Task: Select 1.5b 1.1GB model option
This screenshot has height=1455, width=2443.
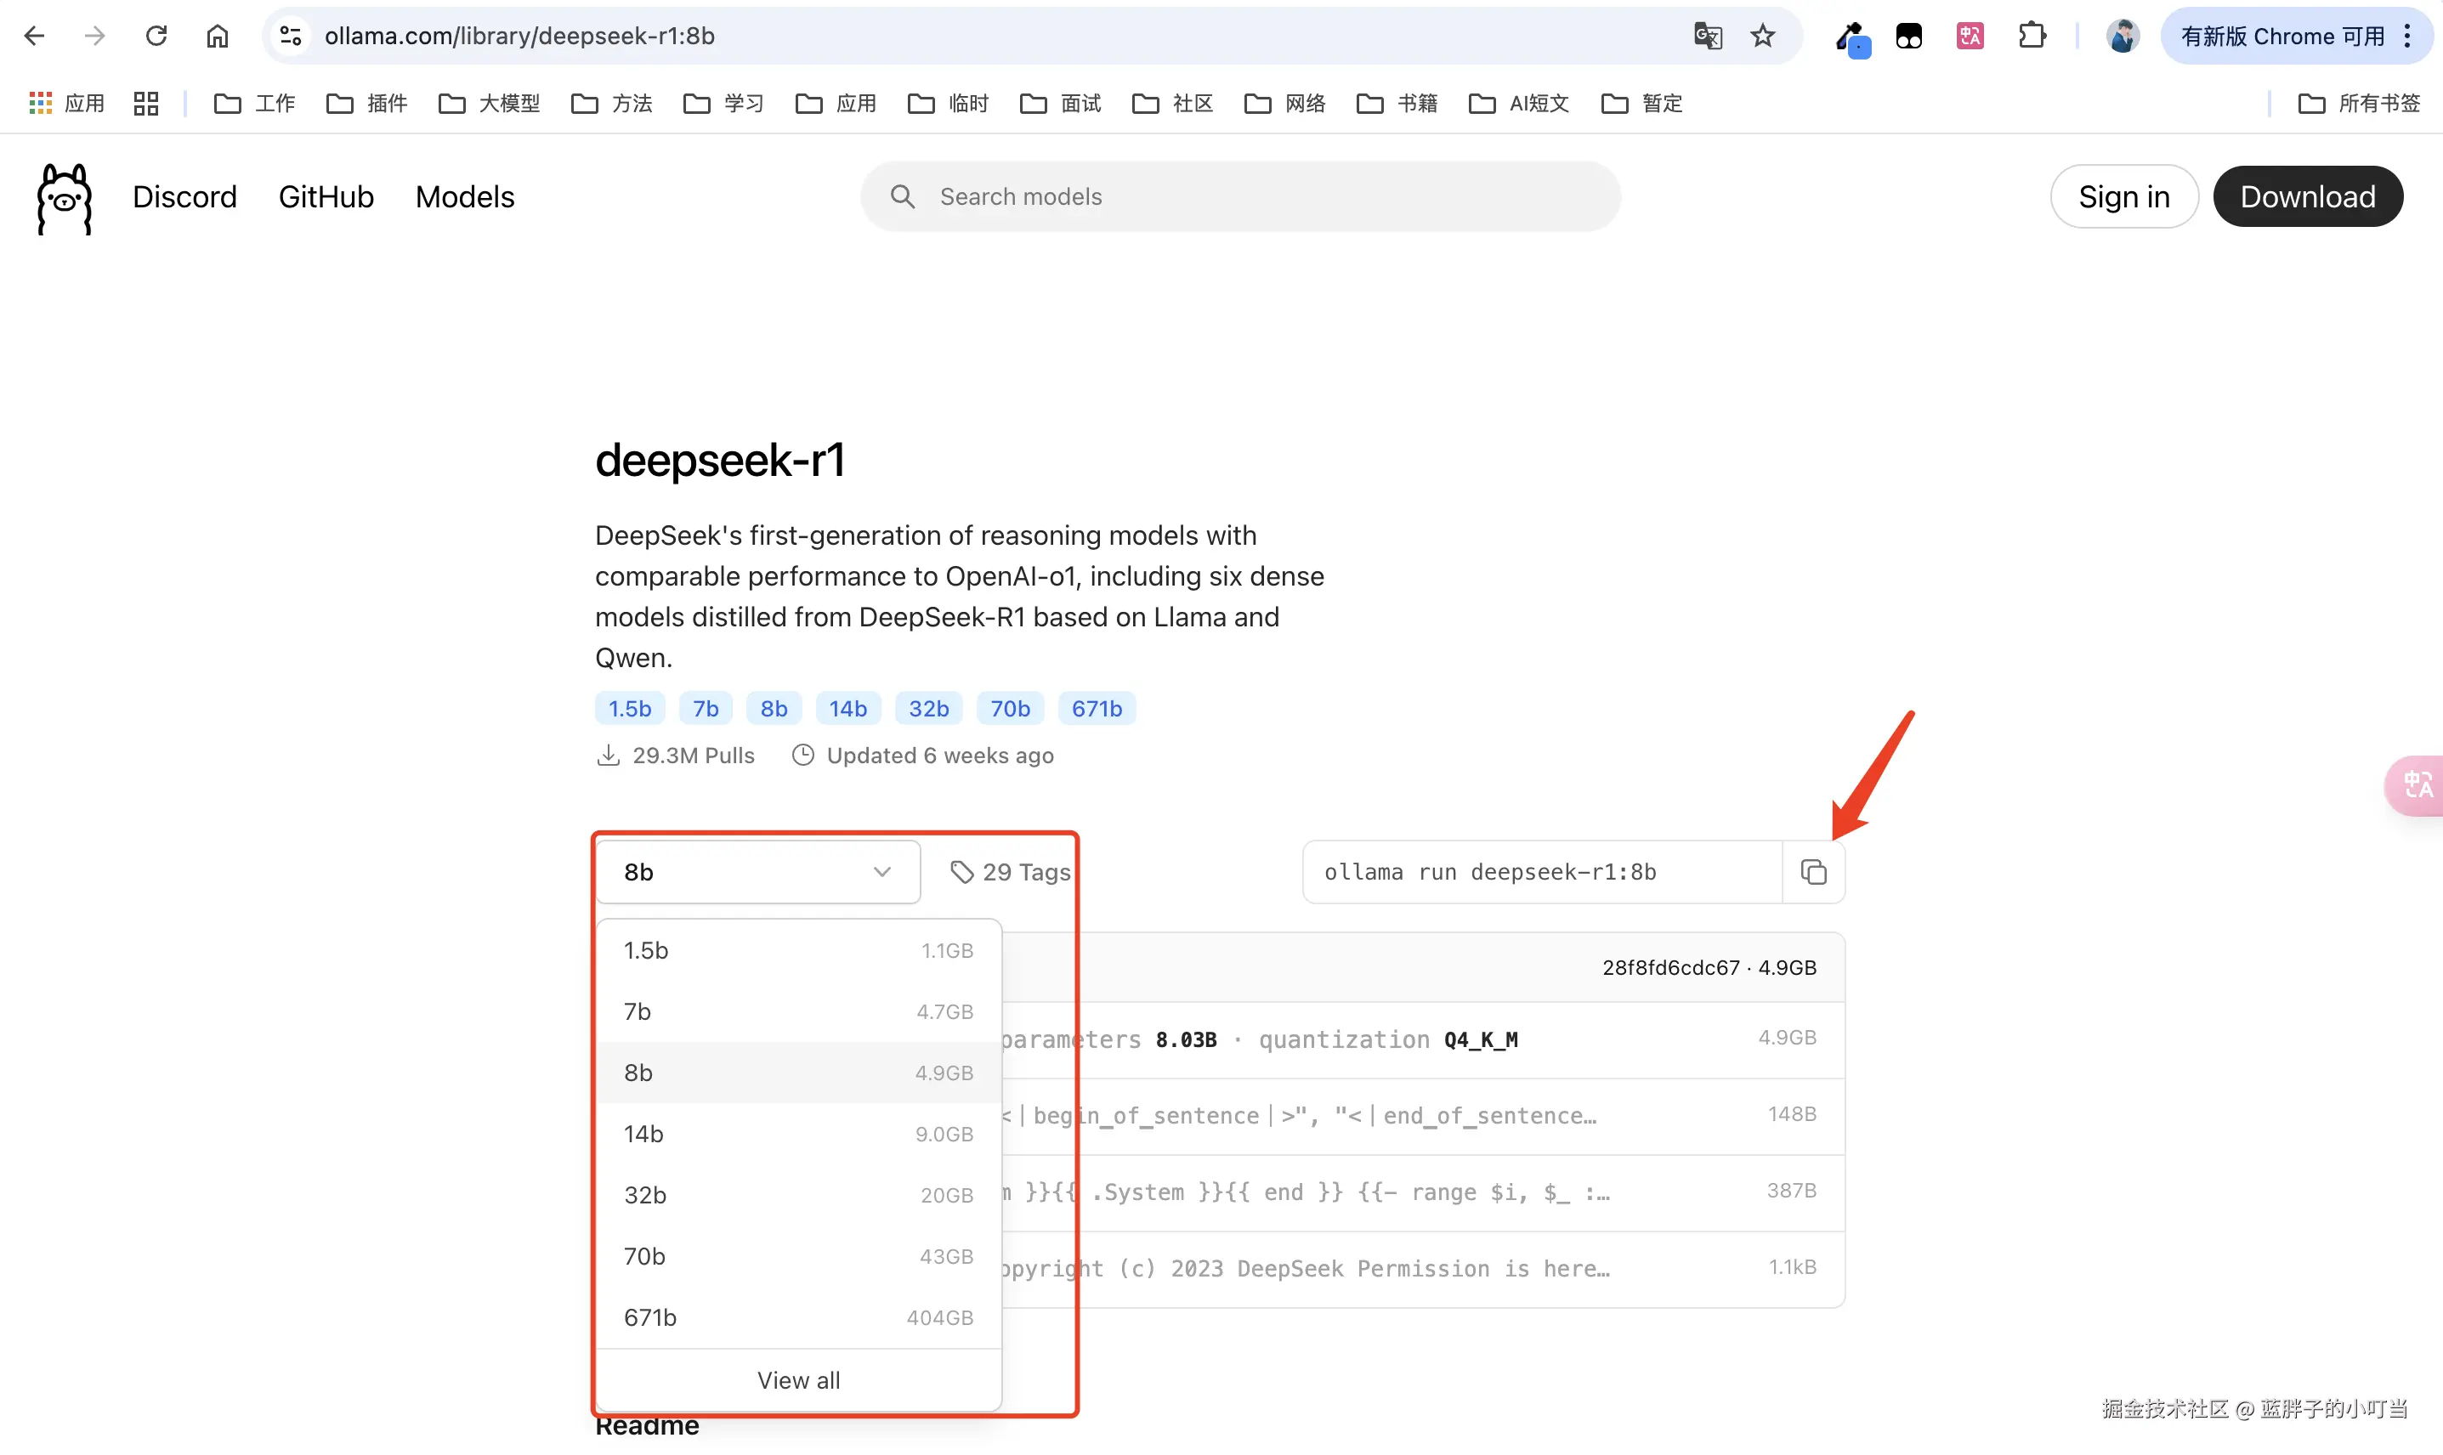Action: [x=798, y=950]
